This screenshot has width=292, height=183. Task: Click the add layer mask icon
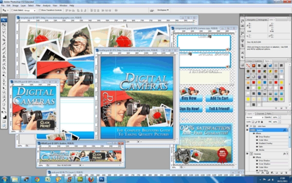(x=267, y=173)
